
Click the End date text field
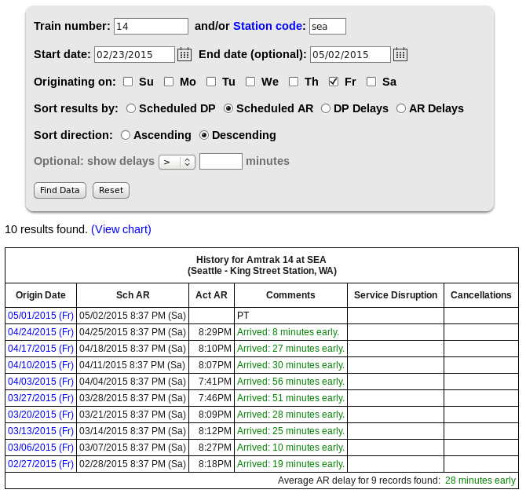[x=350, y=54]
